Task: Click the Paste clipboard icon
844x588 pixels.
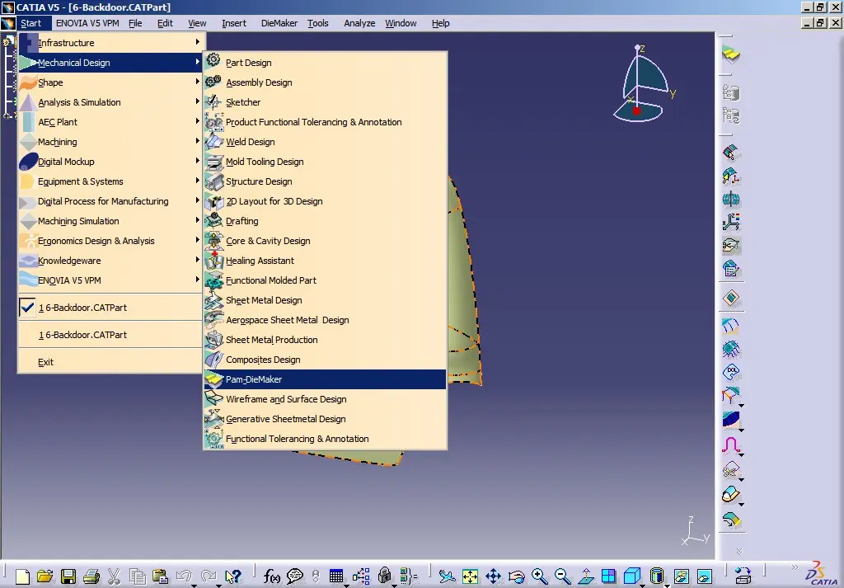Action: coord(161,576)
